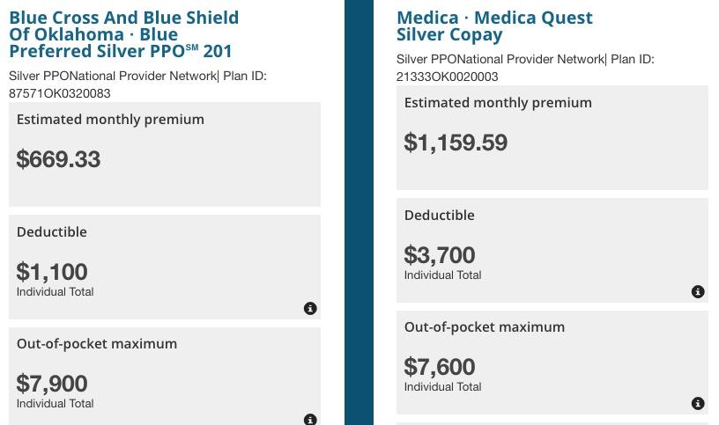The height and width of the screenshot is (425, 719).
Task: Click the Blue Cross plan ID 87571OK0320083
Action: tap(60, 93)
